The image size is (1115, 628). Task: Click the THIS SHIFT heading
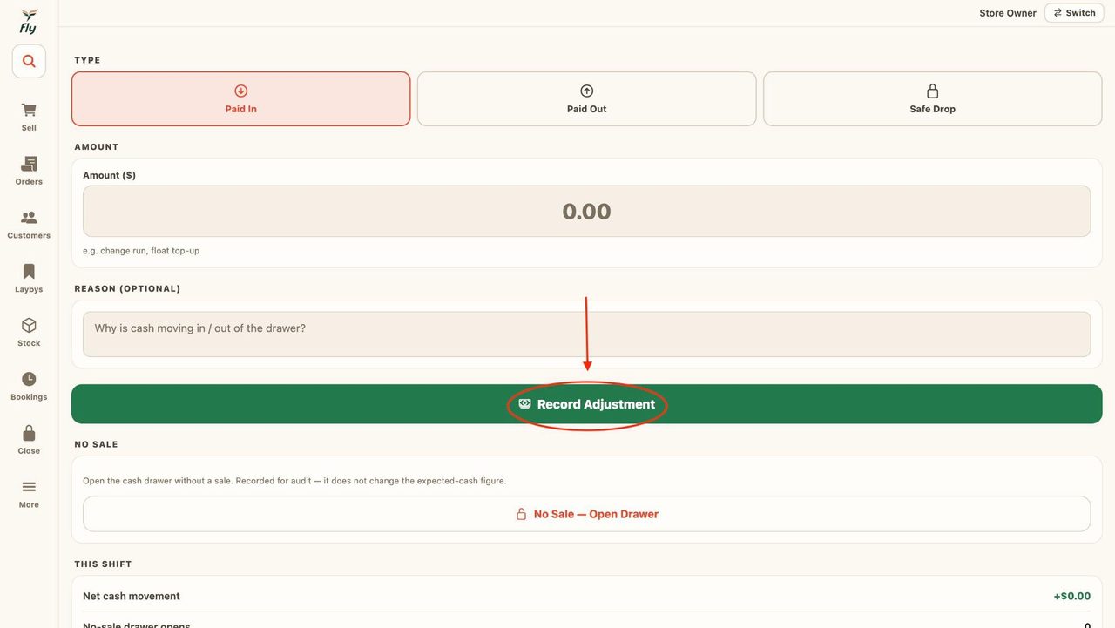[103, 564]
